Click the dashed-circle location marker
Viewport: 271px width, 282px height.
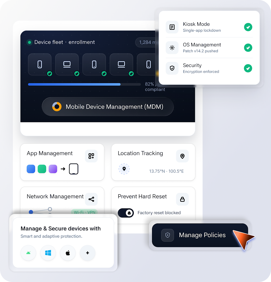click(x=124, y=169)
